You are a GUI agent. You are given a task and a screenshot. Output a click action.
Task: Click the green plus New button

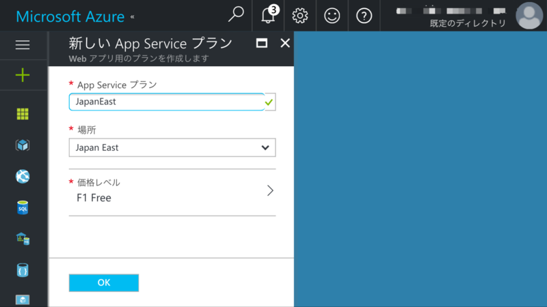(23, 75)
